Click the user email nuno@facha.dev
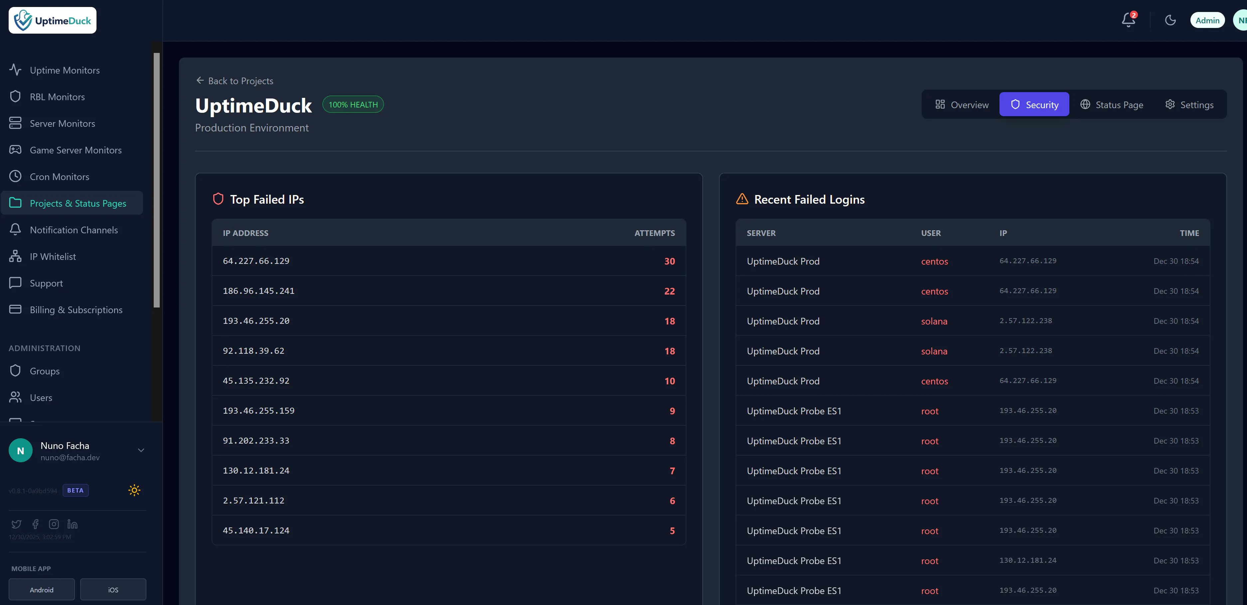Screen dimensions: 1247x605 [70, 457]
